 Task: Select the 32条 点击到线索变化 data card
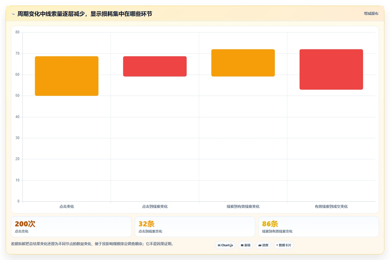195,227
